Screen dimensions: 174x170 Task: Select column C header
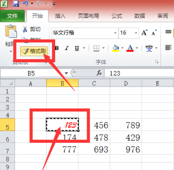(94, 83)
